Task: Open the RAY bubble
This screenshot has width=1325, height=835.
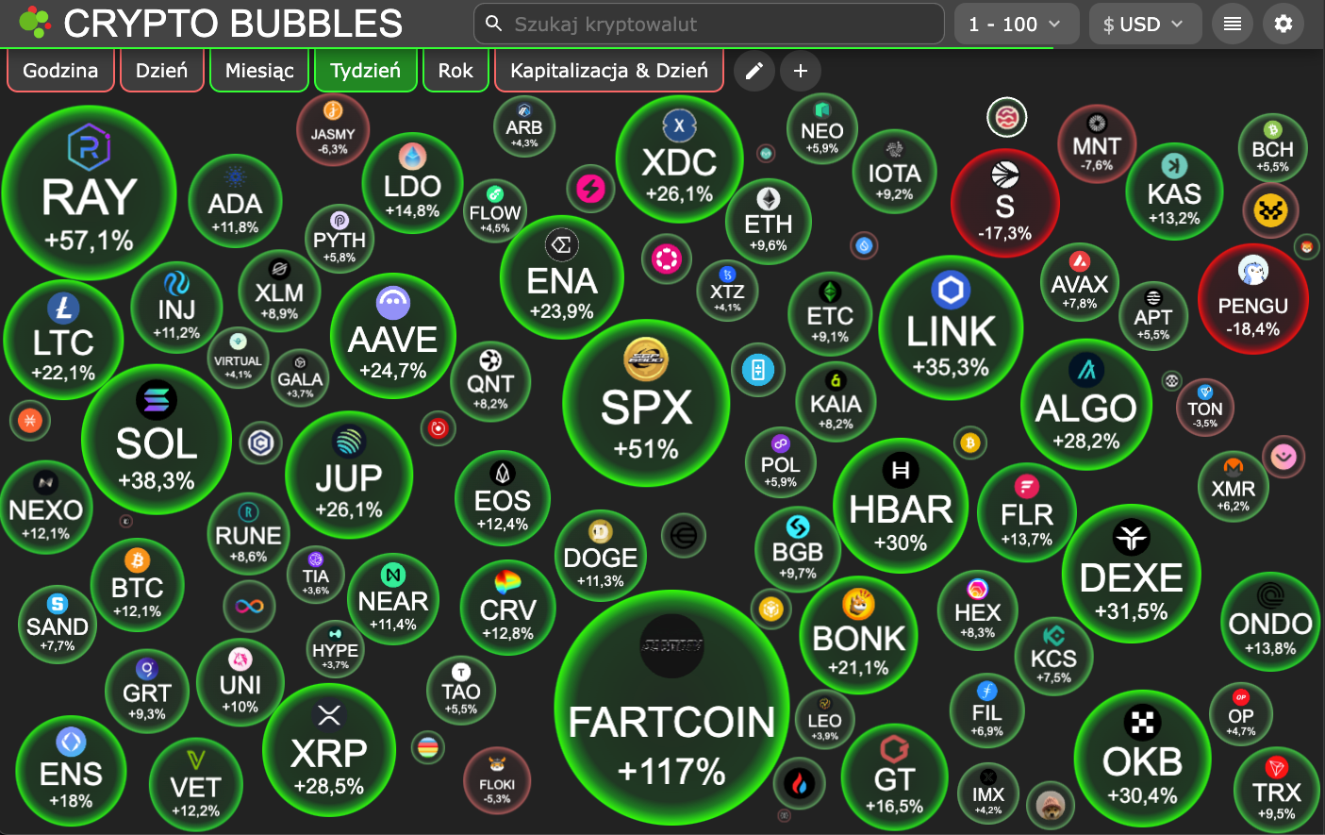Action: click(x=90, y=193)
